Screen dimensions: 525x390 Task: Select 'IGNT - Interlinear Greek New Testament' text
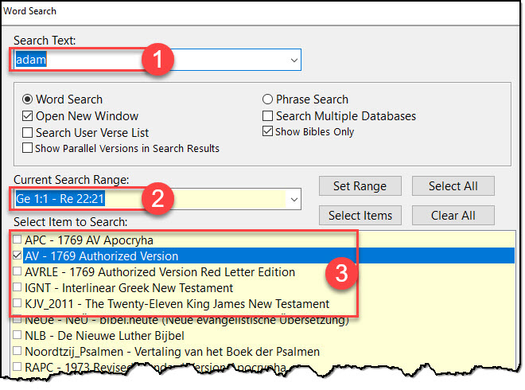(129, 288)
